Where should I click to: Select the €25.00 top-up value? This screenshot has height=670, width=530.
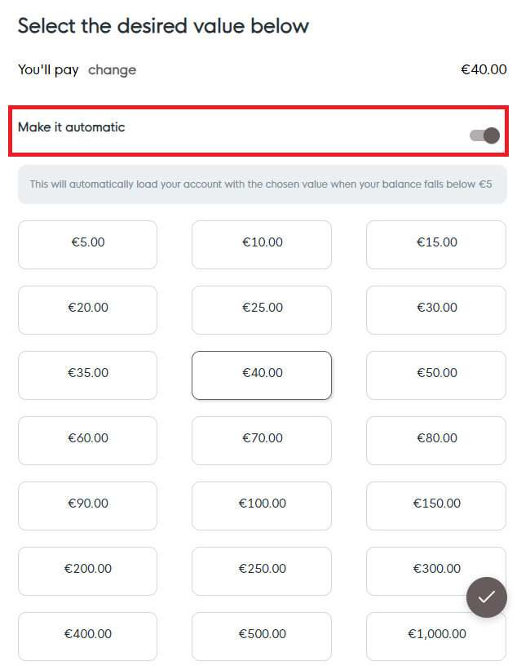click(x=261, y=310)
